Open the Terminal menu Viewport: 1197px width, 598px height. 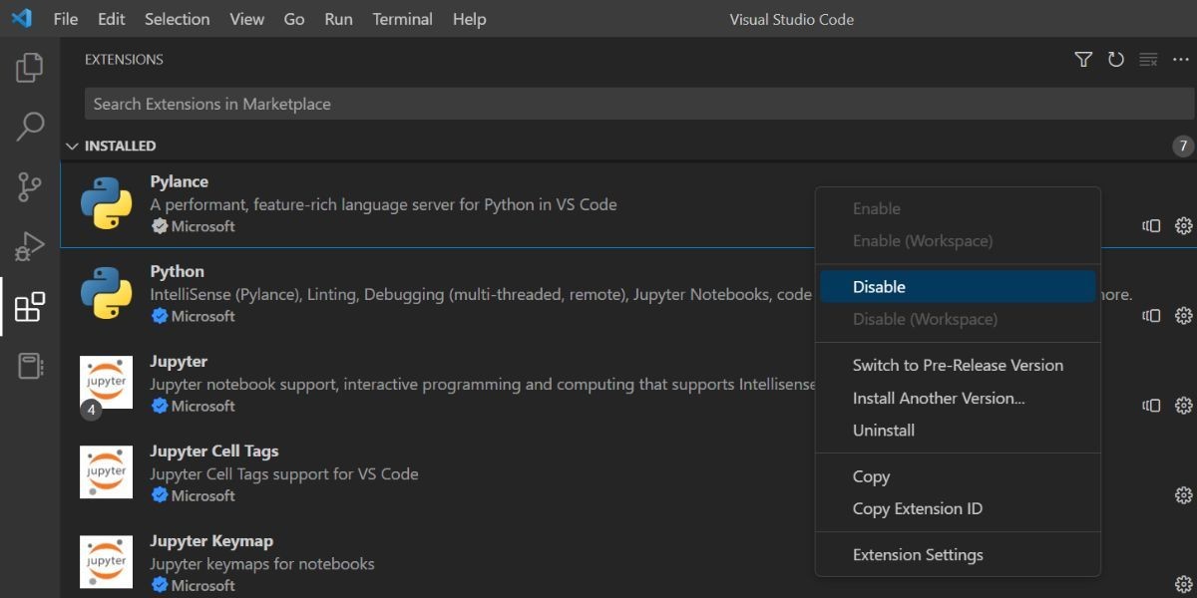405,19
